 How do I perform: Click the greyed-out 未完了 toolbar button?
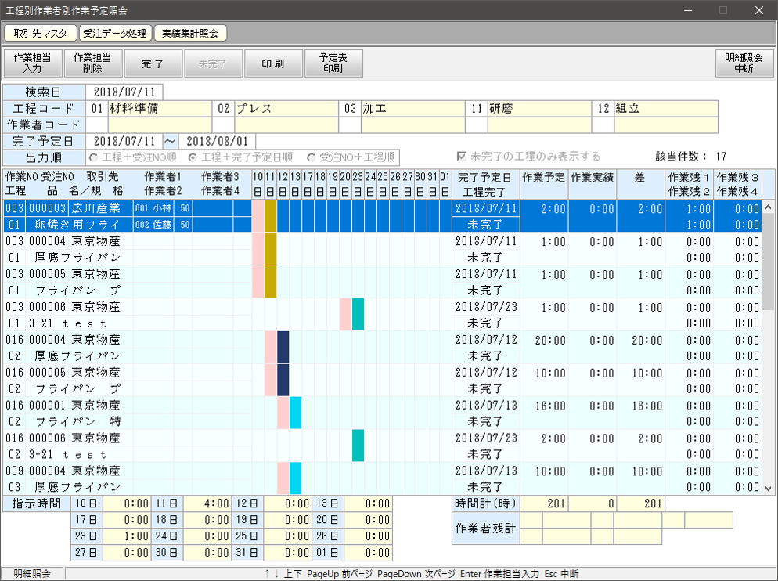pos(213,63)
